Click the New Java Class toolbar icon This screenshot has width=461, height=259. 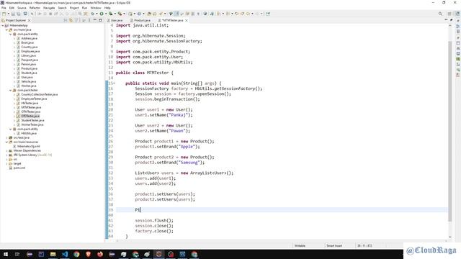[x=139, y=14]
